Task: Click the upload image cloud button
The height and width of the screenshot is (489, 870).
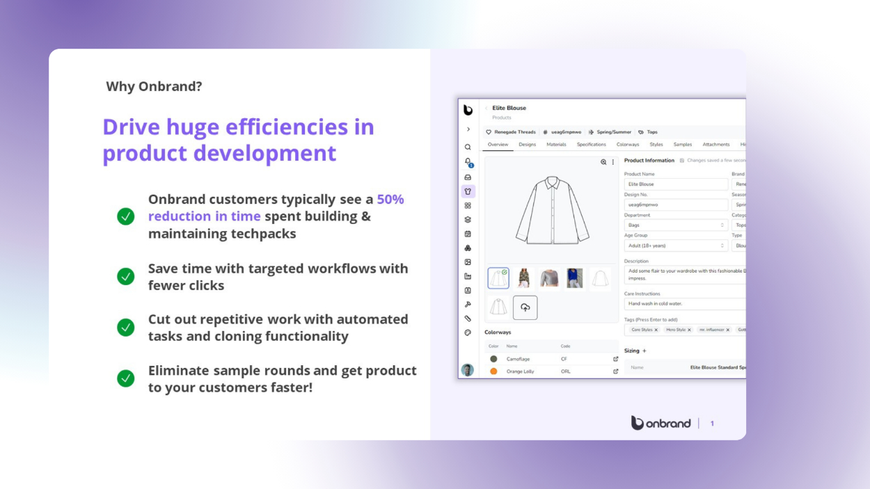Action: tap(525, 307)
